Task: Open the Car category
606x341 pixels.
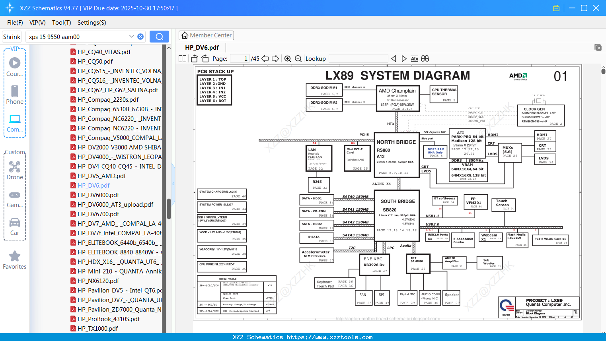Action: coord(15,226)
